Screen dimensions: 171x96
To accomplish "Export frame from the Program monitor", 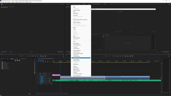I will point(130,56).
